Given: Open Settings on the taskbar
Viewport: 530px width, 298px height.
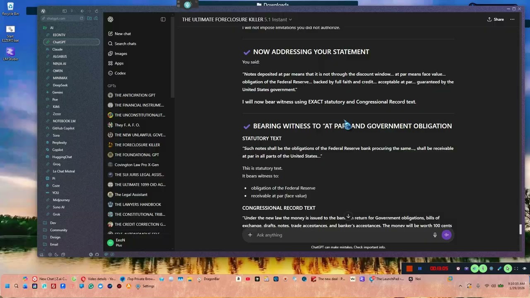Looking at the screenshot, I should (x=146, y=286).
